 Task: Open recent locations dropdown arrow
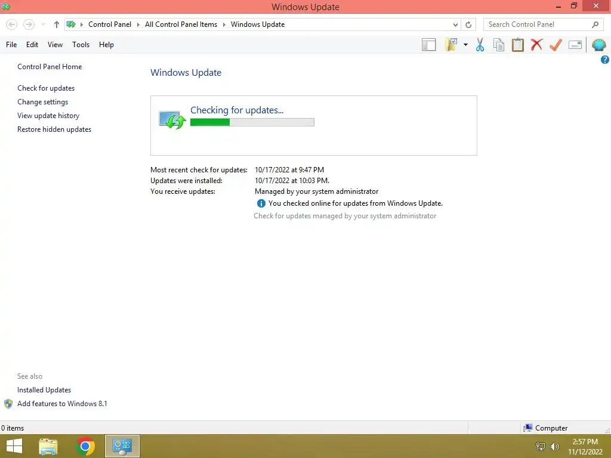pyautogui.click(x=43, y=24)
